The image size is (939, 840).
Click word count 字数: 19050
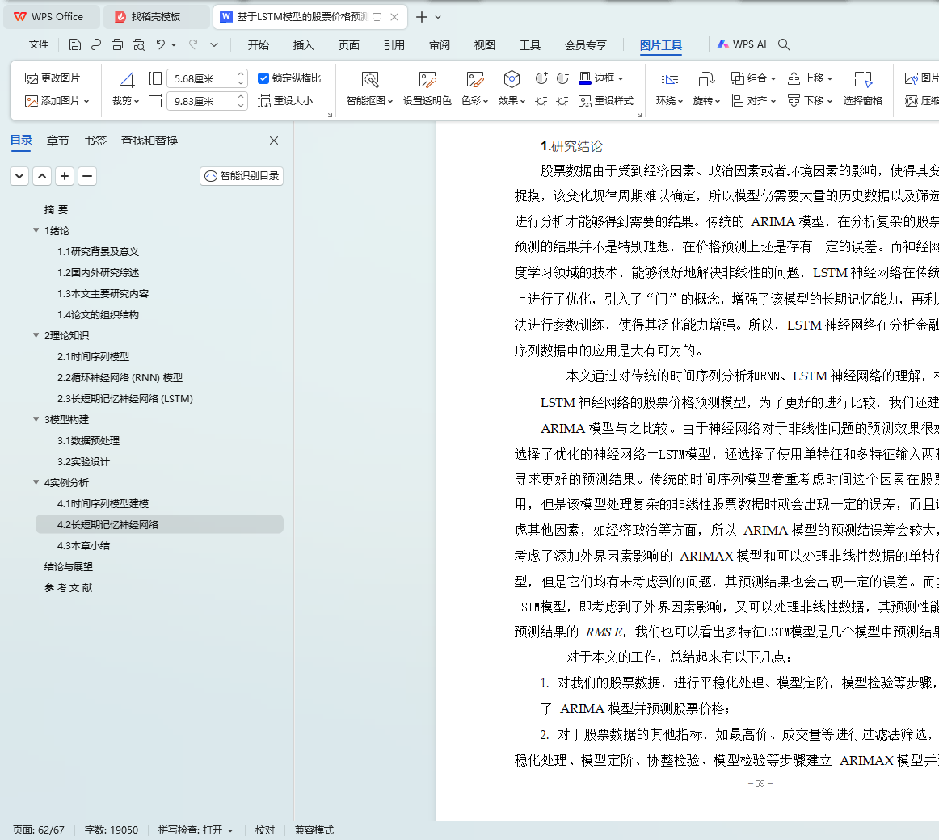[112, 829]
